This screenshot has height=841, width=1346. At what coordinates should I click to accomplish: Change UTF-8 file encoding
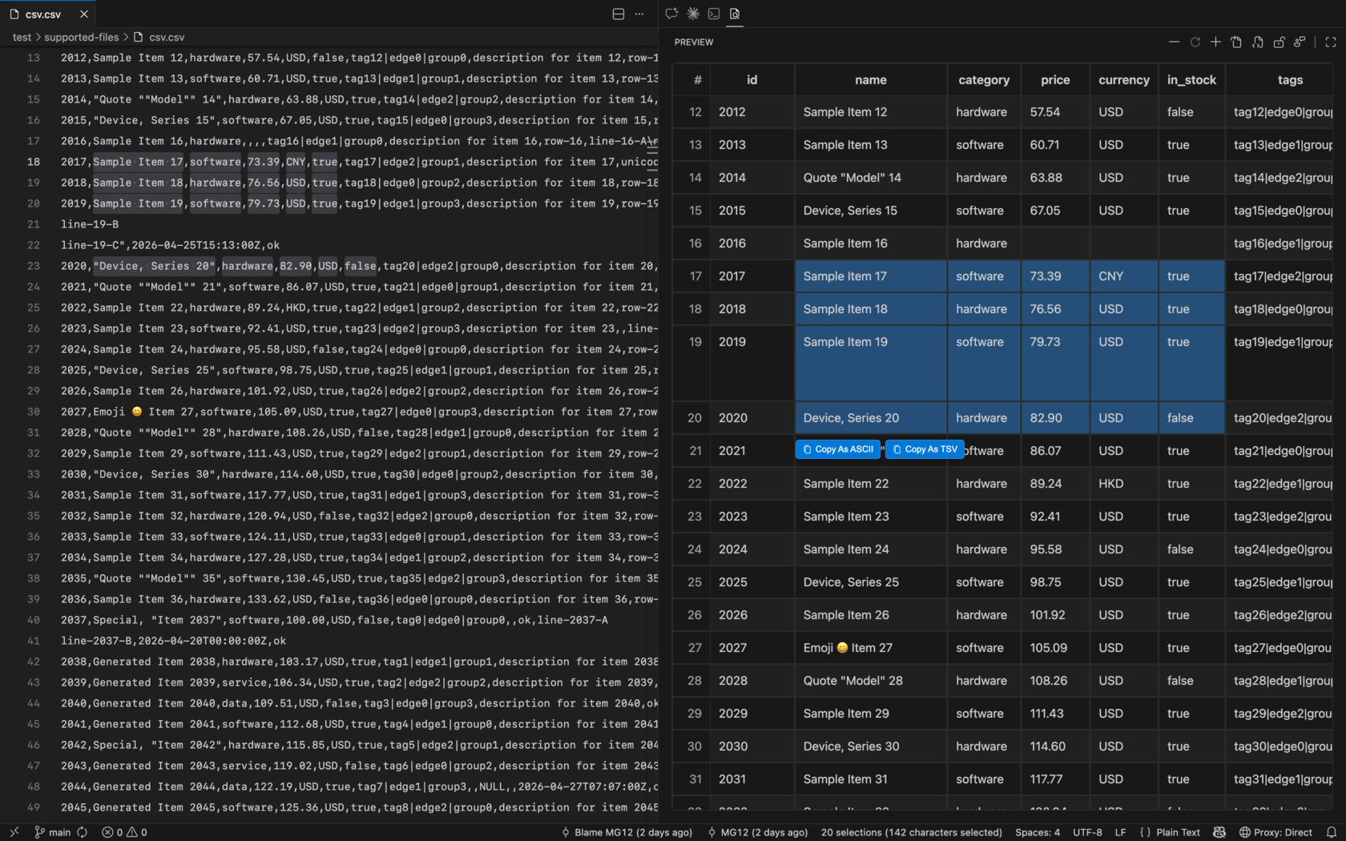(x=1087, y=832)
